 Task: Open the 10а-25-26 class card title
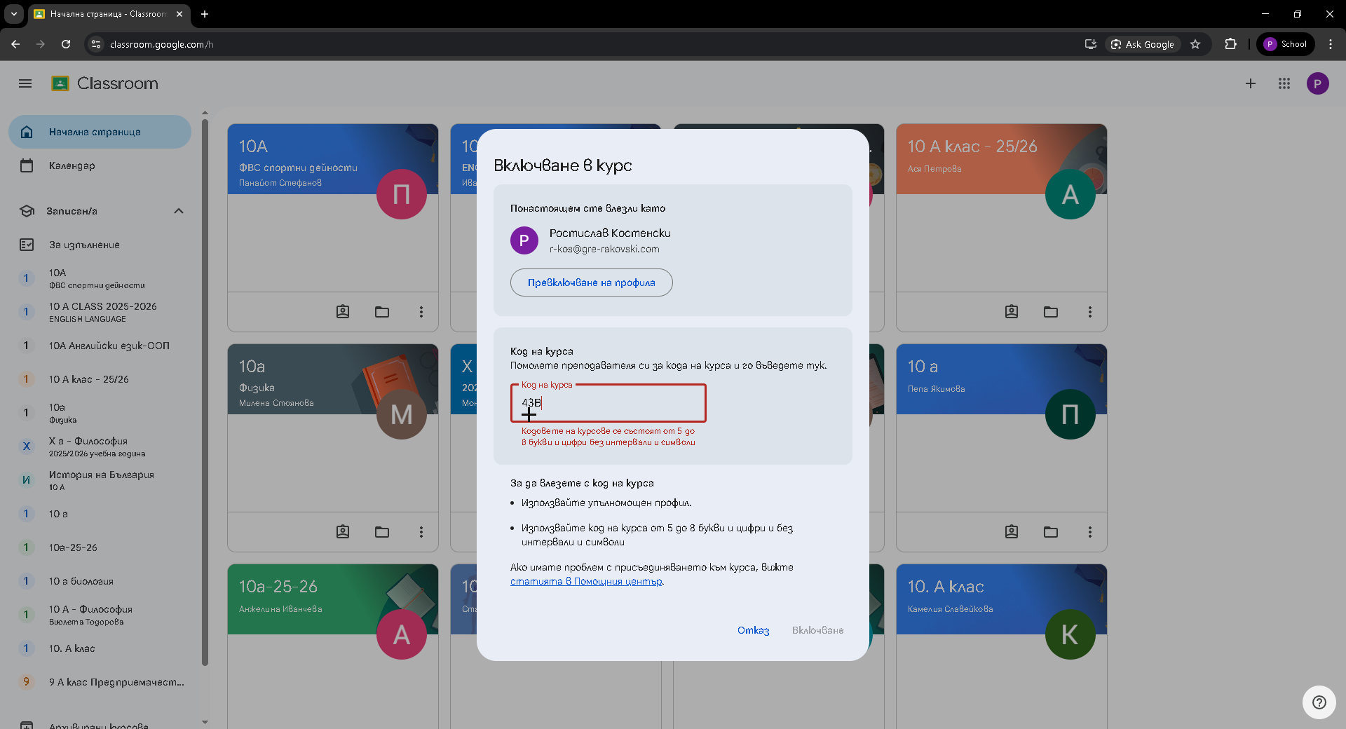click(278, 587)
